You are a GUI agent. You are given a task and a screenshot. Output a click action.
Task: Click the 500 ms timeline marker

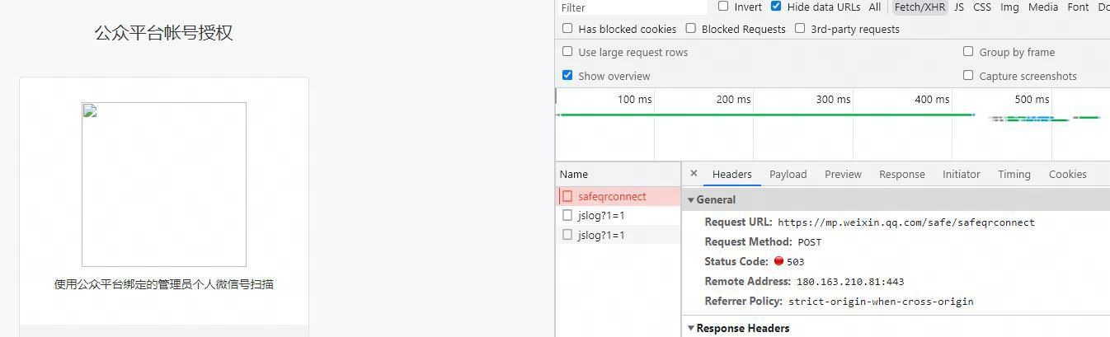1032,99
